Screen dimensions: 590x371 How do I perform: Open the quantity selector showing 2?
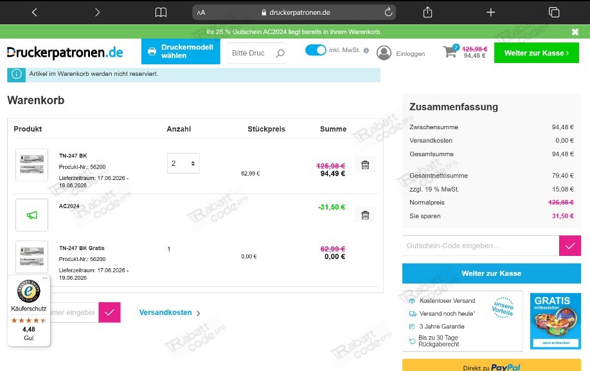click(183, 163)
